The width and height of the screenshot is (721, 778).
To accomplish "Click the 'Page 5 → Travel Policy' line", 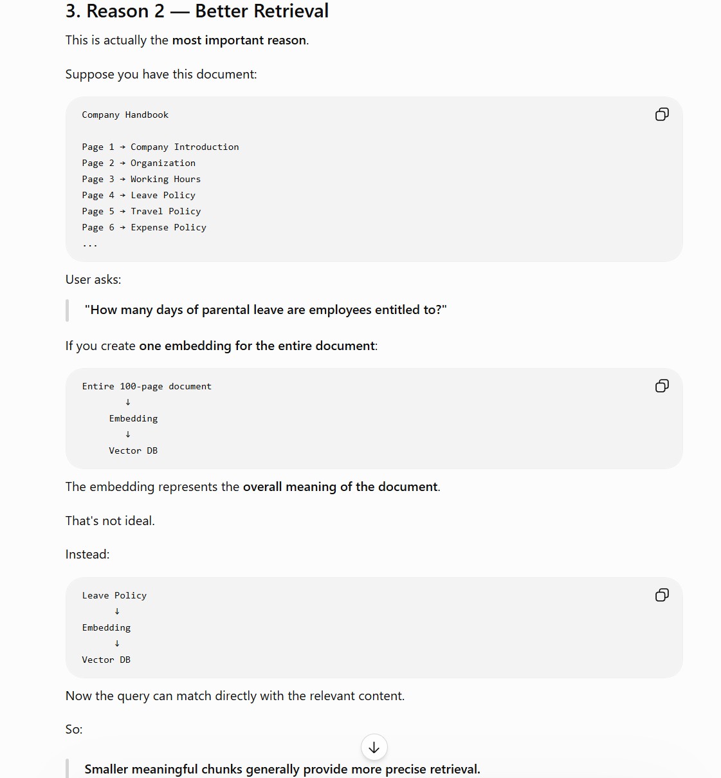I will point(141,211).
